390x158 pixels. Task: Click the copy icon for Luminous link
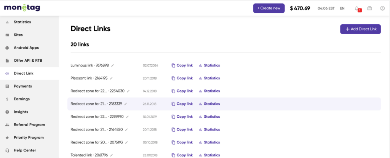(173, 65)
